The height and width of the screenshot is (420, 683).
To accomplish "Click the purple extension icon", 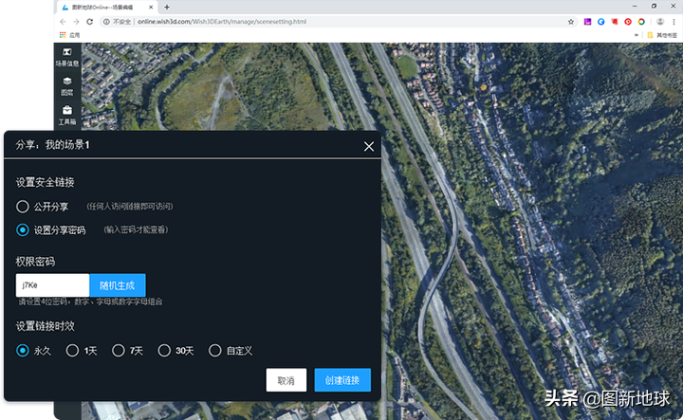I will coord(587,22).
